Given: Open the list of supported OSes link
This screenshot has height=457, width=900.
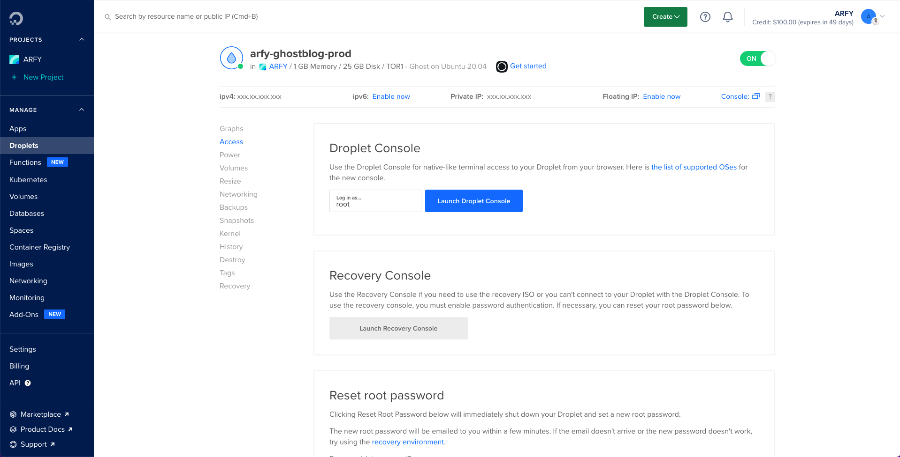Looking at the screenshot, I should 694,167.
